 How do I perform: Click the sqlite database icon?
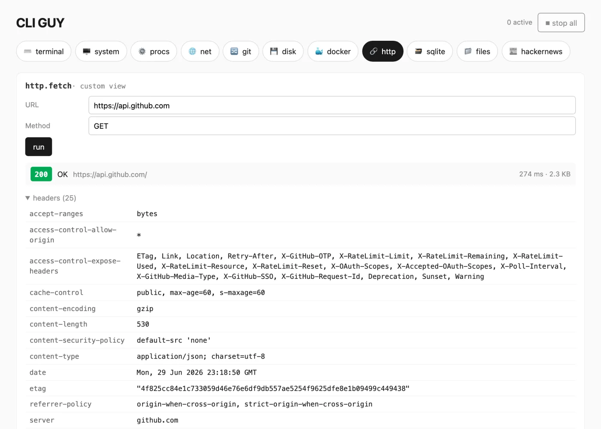(419, 51)
